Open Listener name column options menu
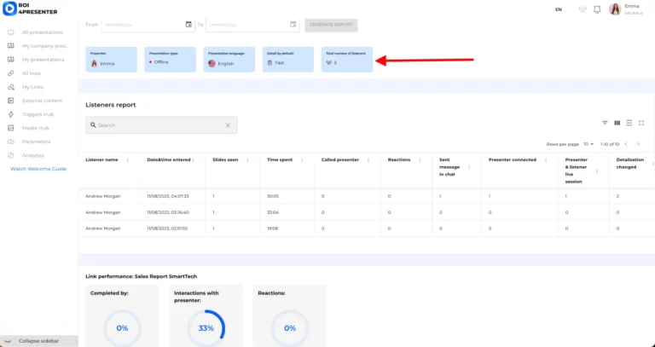Image resolution: width=655 pixels, height=347 pixels. coord(128,159)
